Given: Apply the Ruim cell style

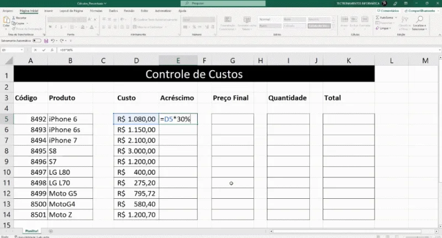Looking at the screenshot, I should (x=270, y=26).
